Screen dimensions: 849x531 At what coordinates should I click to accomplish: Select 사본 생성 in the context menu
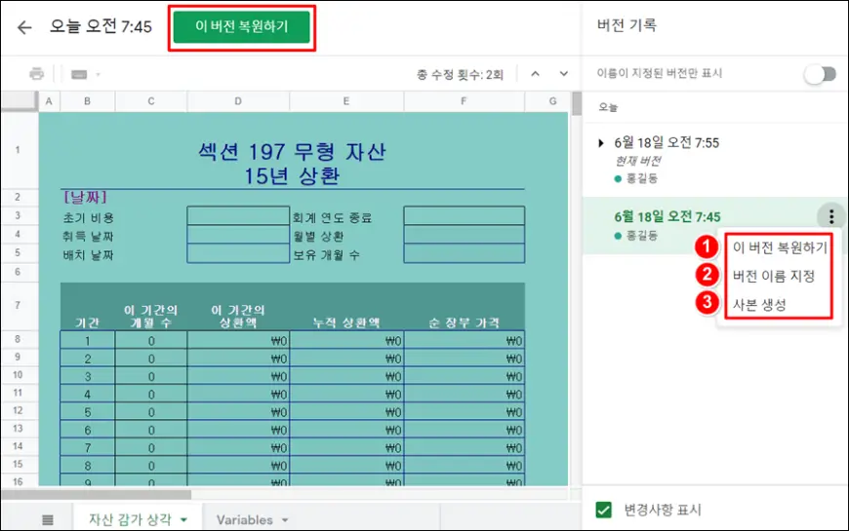759,304
